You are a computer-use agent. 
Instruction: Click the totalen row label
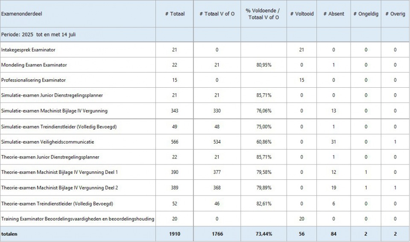coord(9,234)
